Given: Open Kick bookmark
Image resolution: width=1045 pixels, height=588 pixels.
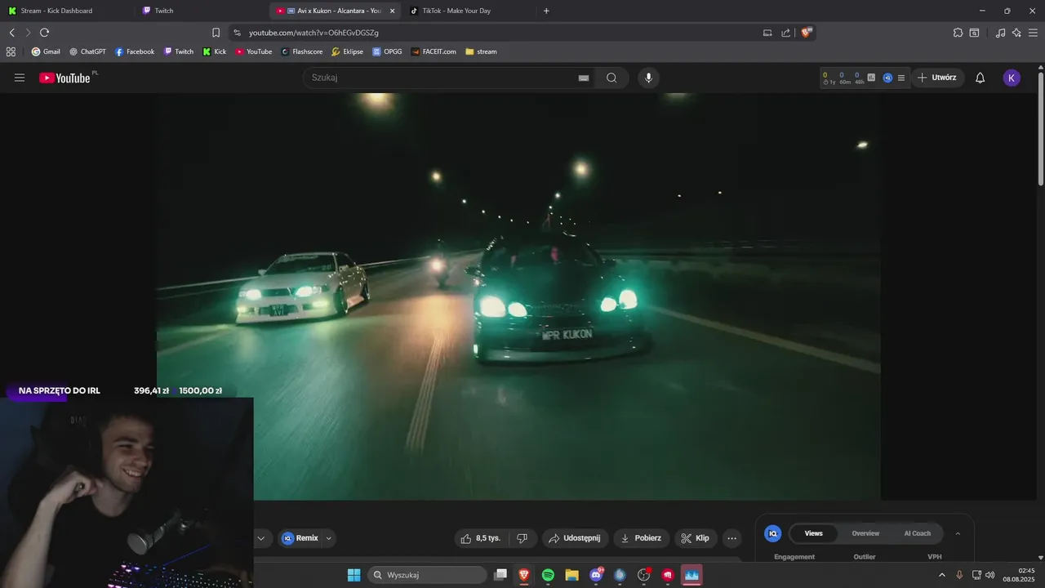Looking at the screenshot, I should 215,51.
